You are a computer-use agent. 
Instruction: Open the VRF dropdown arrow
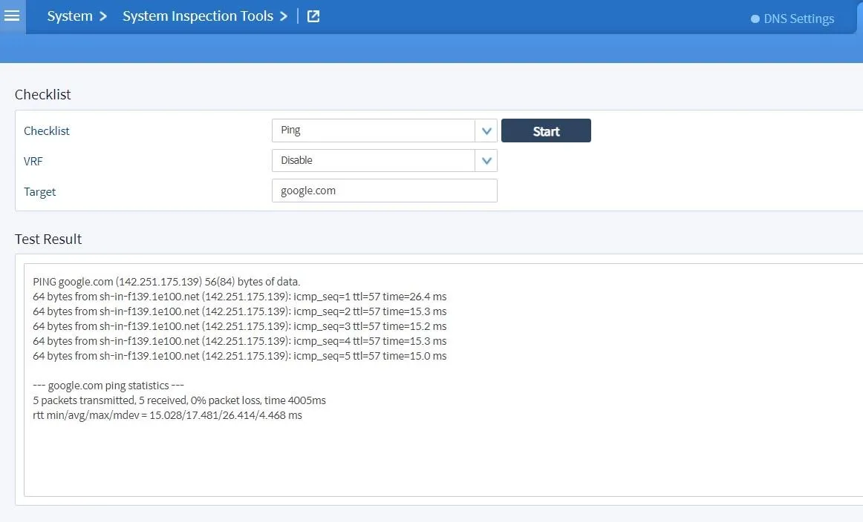486,160
